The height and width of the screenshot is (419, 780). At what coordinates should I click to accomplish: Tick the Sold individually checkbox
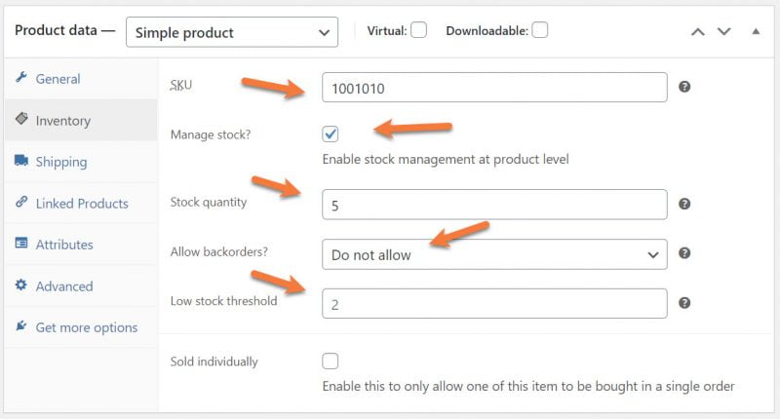(331, 362)
